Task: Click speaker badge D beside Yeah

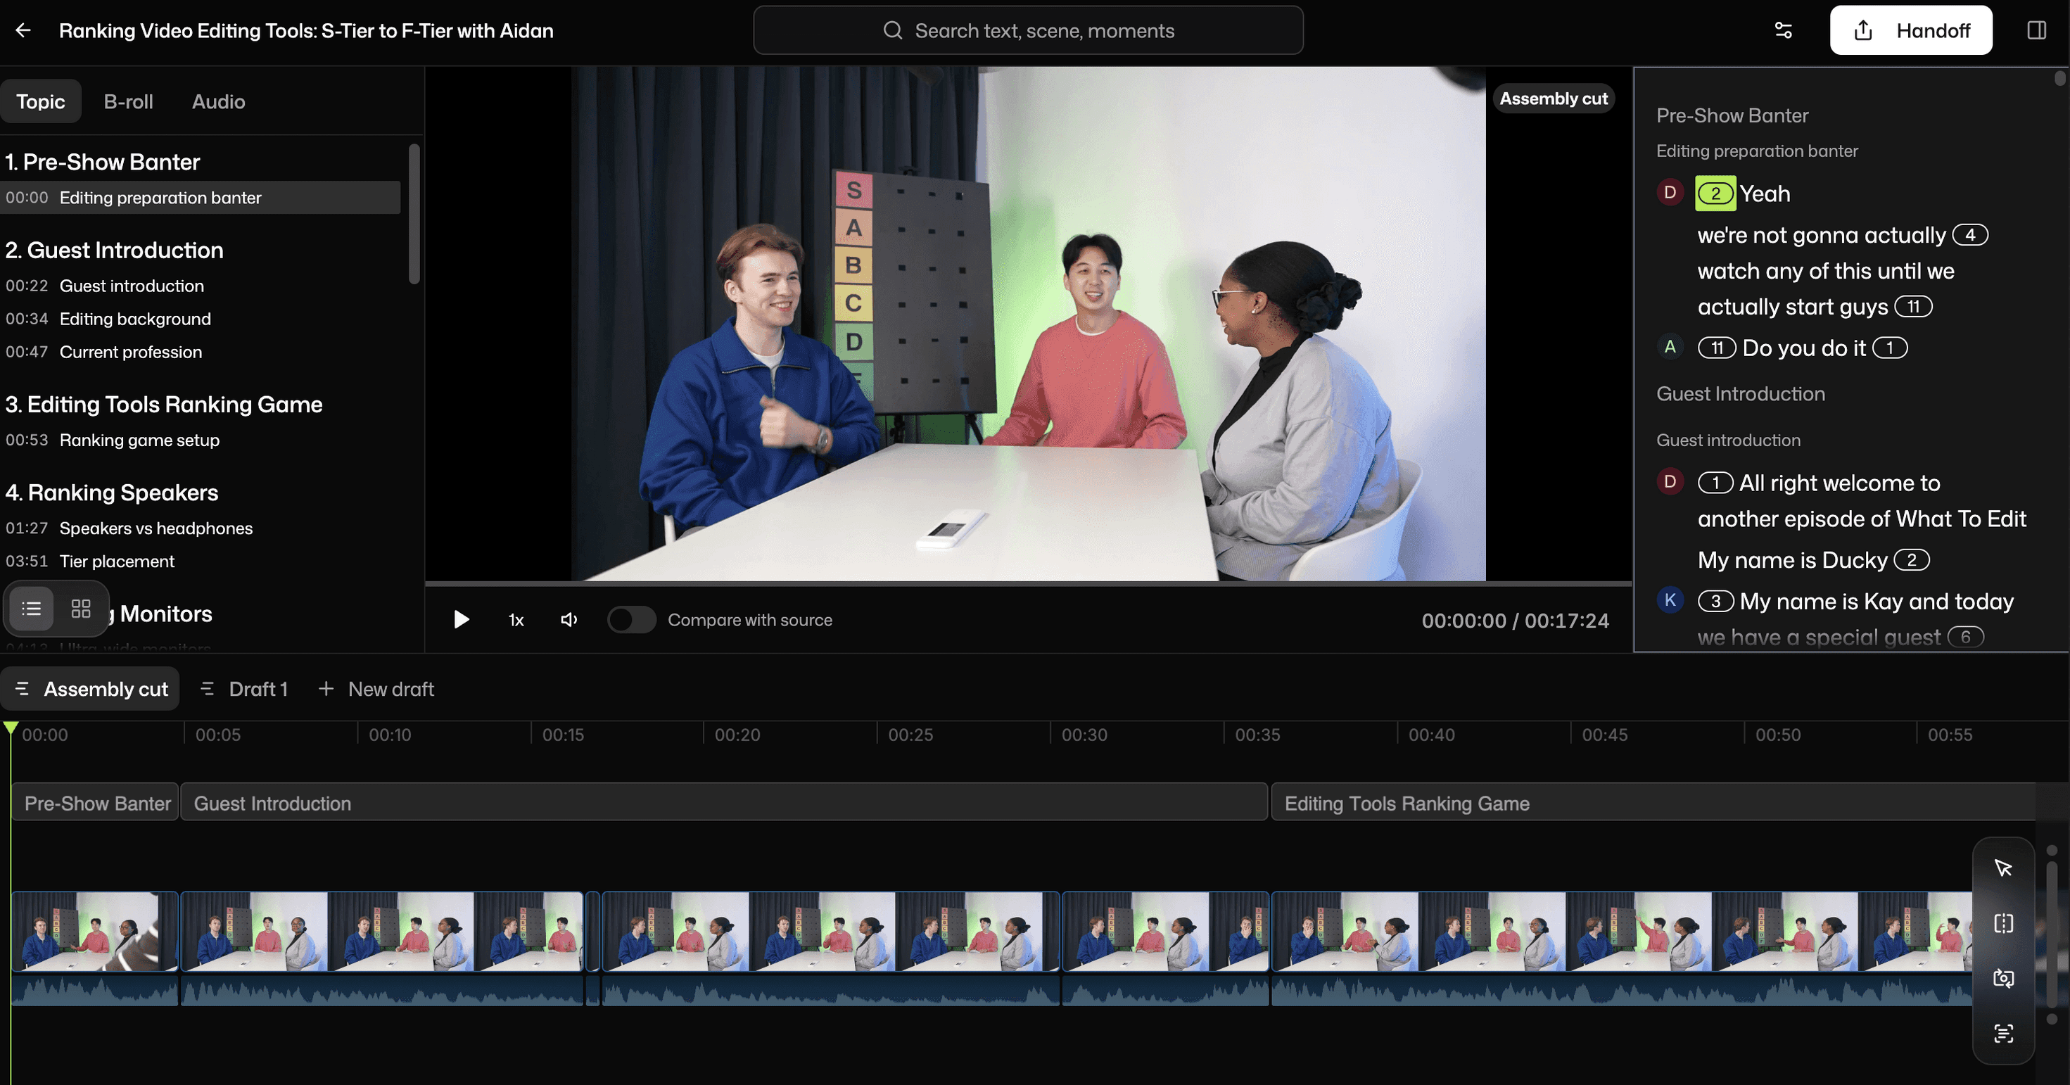Action: pos(1670,193)
